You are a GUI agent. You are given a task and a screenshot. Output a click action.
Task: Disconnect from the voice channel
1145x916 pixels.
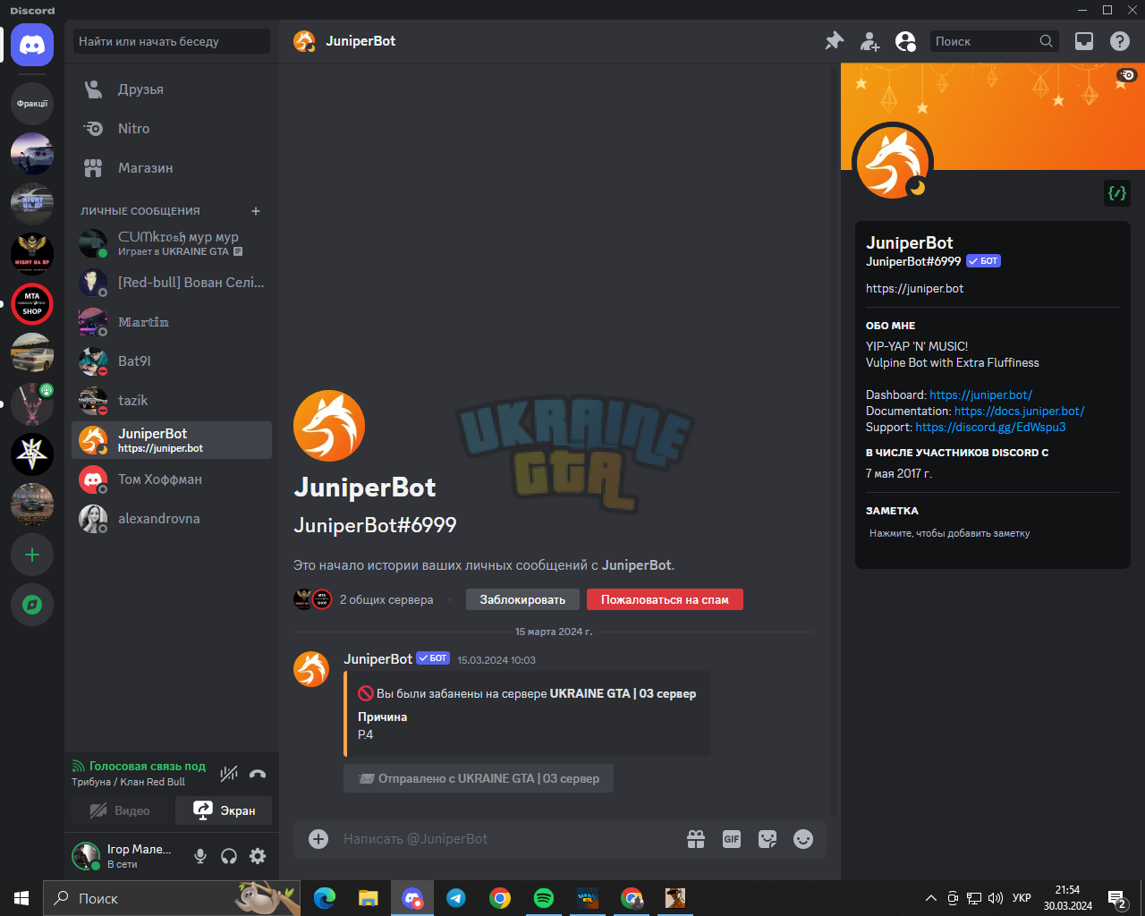(x=258, y=774)
